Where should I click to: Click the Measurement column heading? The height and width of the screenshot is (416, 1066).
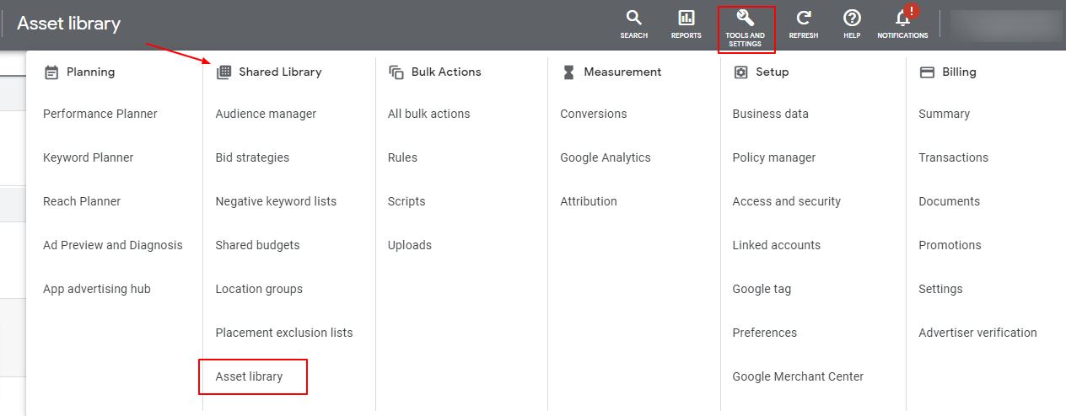tap(622, 72)
